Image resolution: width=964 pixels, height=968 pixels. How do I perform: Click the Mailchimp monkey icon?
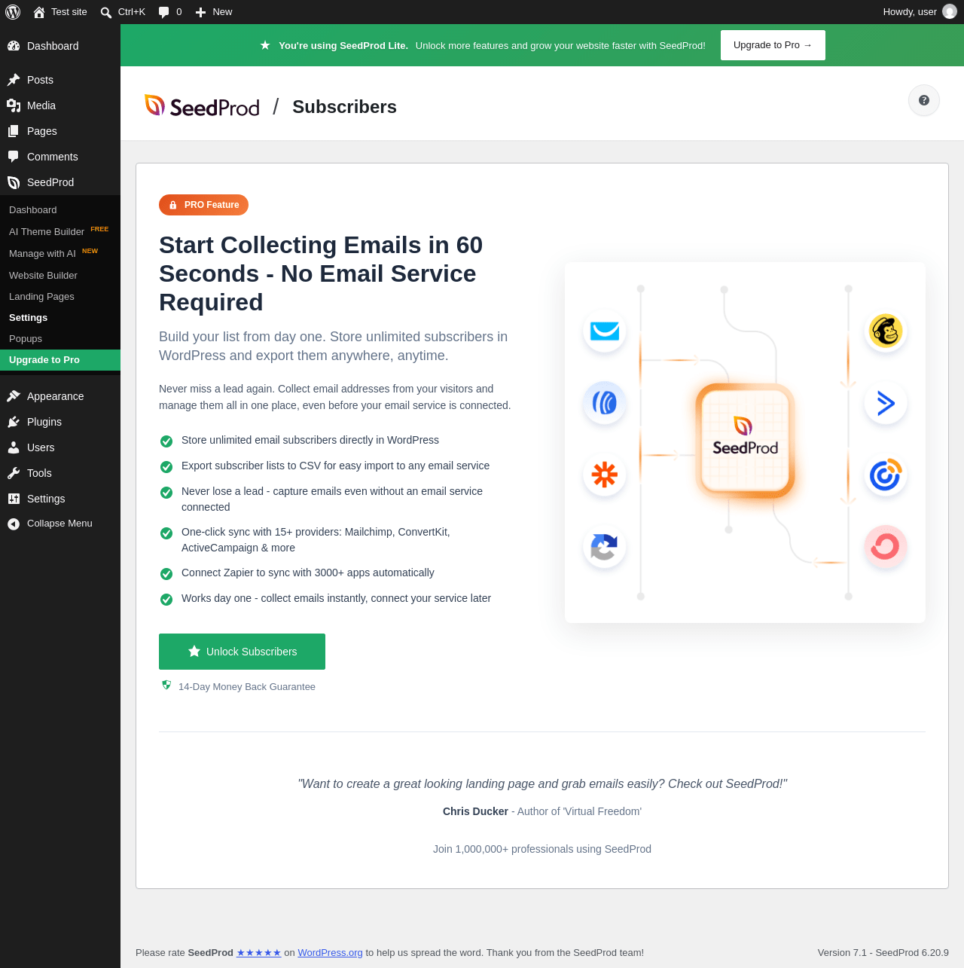886,331
